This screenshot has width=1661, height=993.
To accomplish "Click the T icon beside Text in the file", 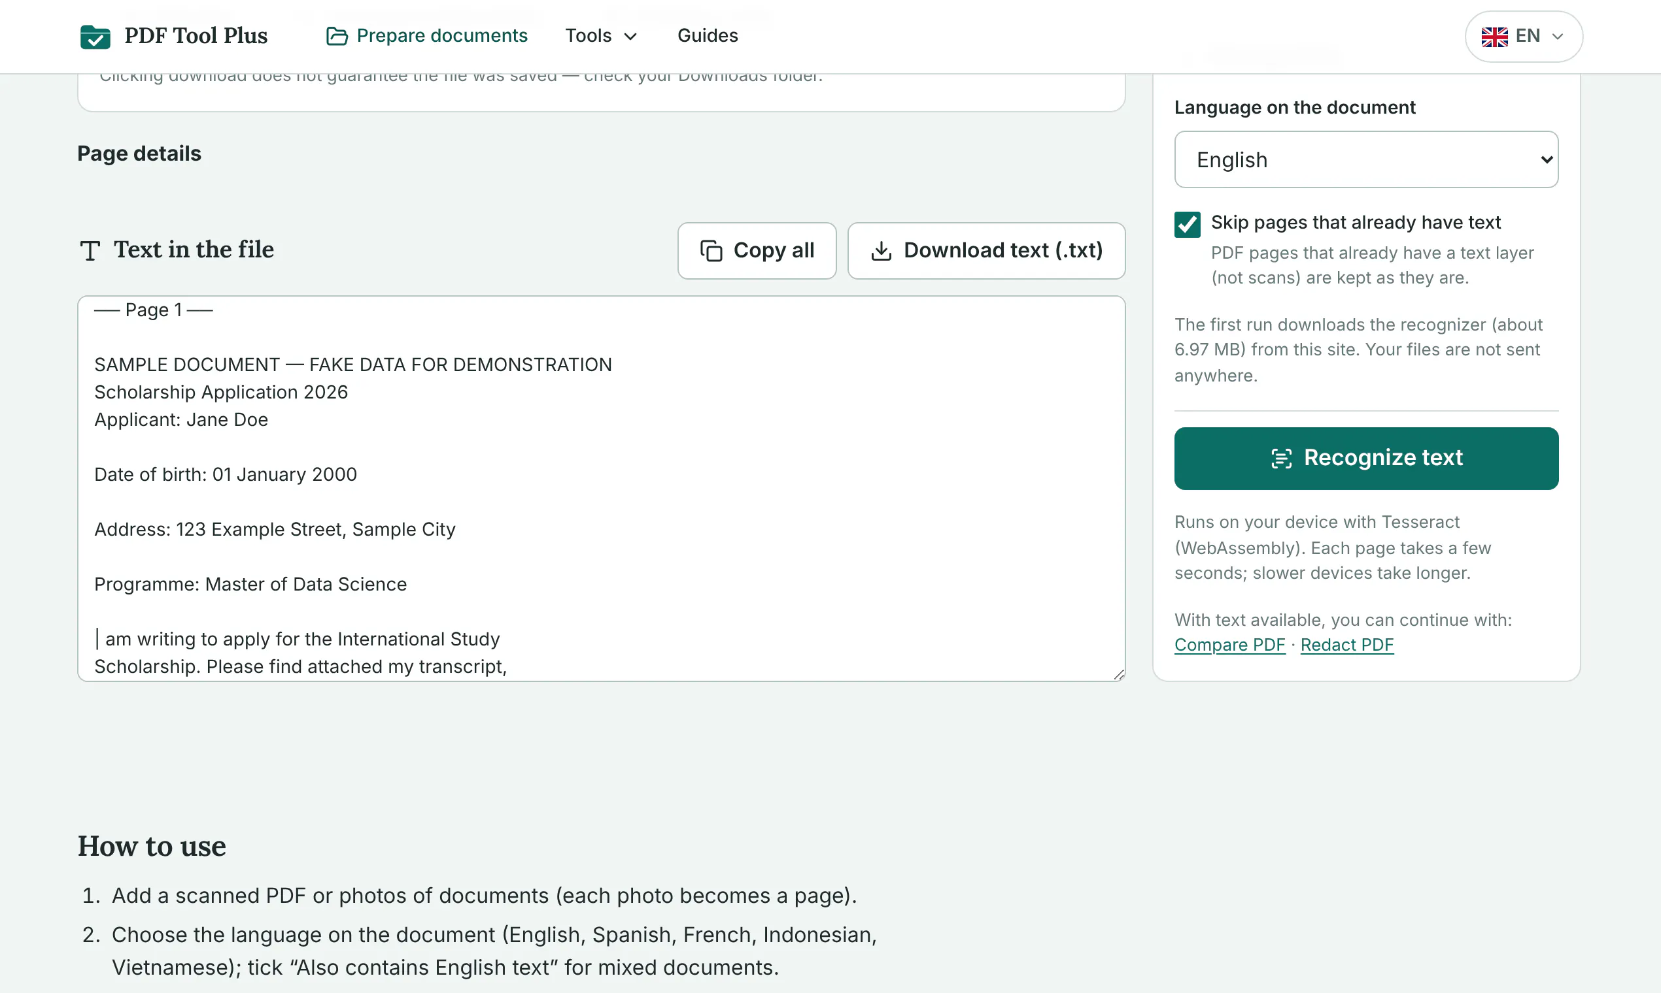I will (90, 251).
